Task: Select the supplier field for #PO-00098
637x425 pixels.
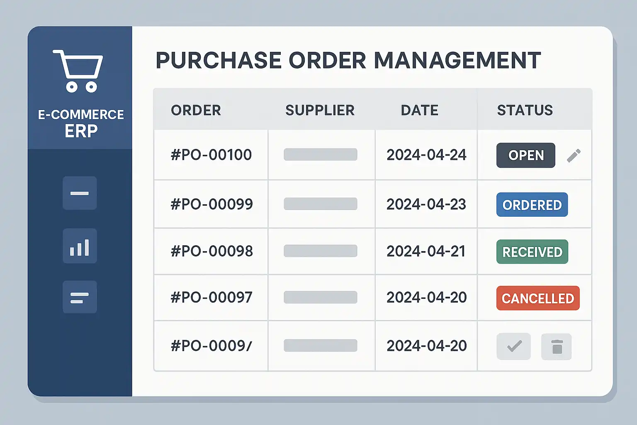Action: [x=320, y=251]
